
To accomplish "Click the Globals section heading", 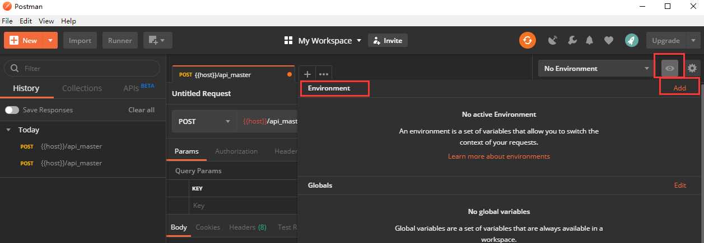I will (320, 185).
